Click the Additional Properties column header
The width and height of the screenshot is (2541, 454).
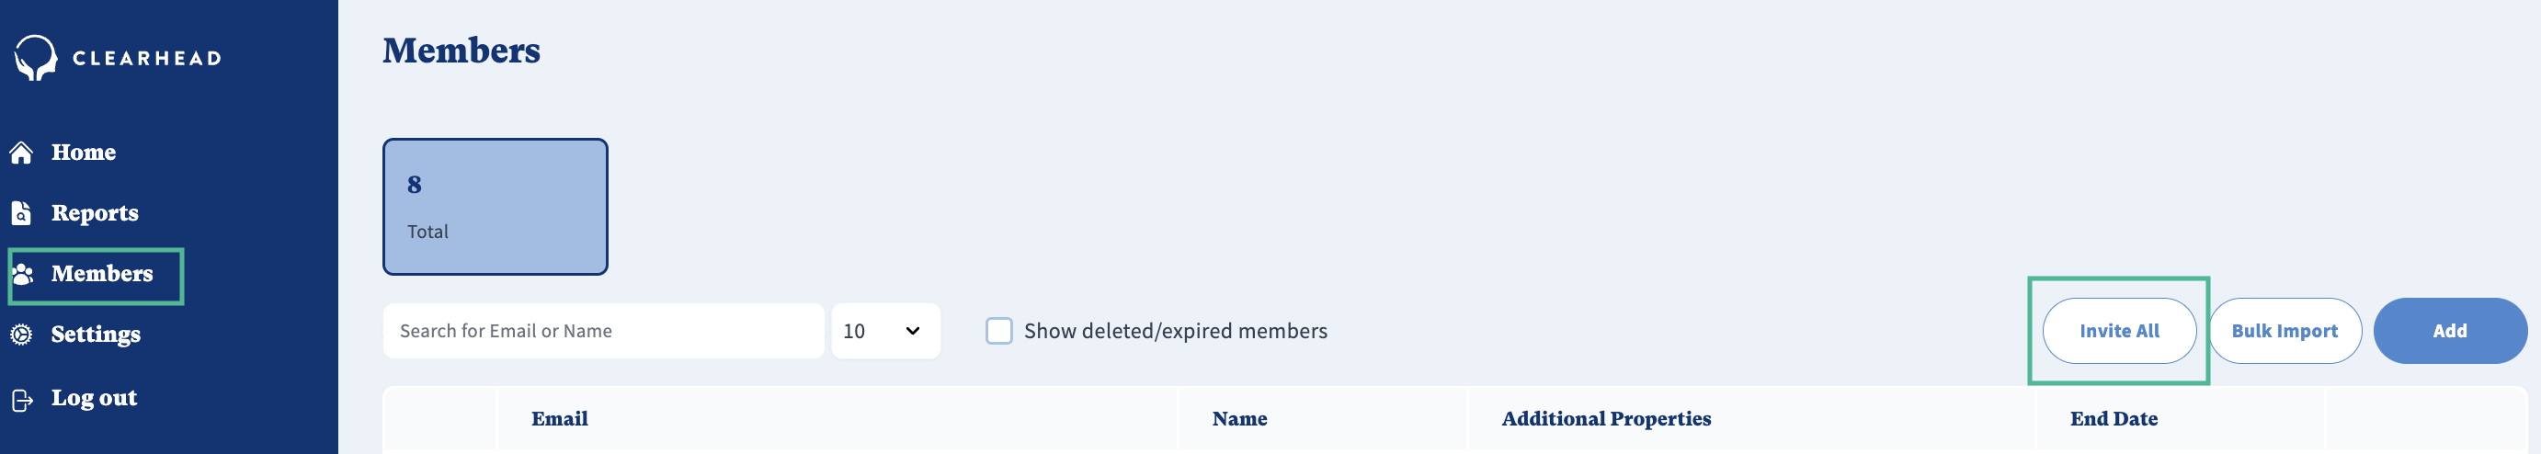pyautogui.click(x=1606, y=418)
